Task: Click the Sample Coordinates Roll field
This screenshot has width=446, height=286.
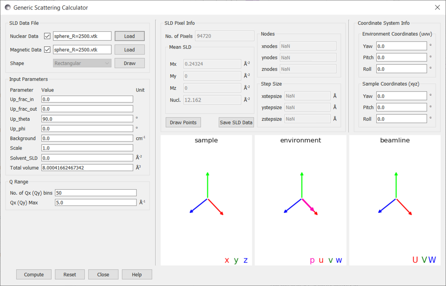Action: click(x=401, y=119)
